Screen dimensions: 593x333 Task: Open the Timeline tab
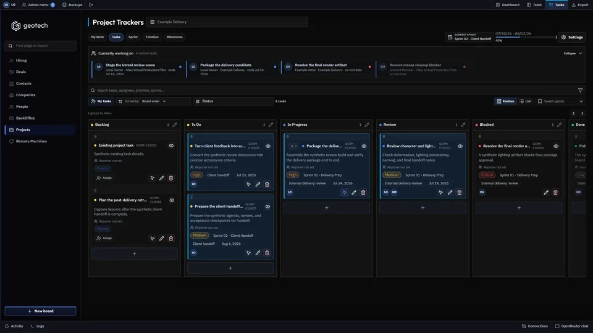(x=152, y=37)
